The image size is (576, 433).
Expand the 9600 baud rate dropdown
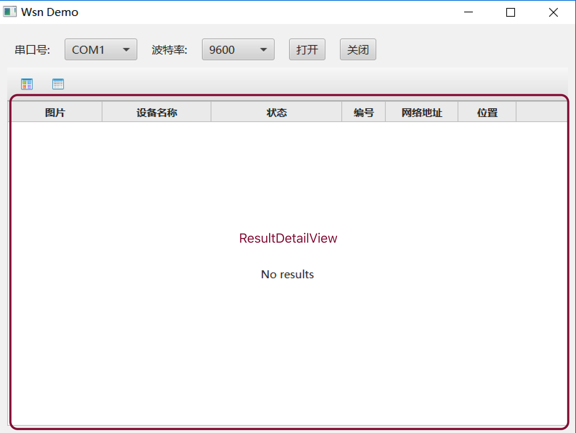tap(238, 49)
